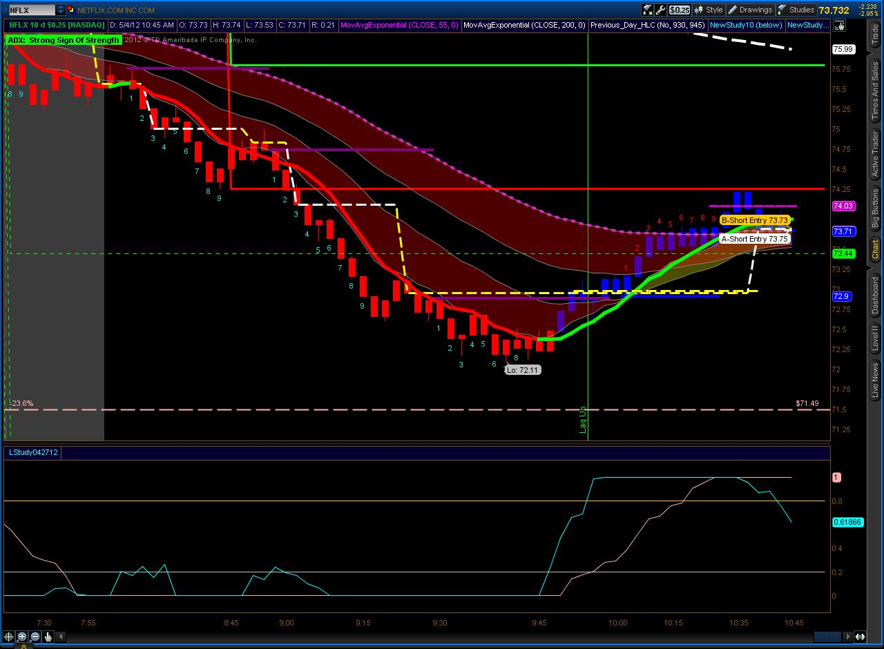Open the Style dropdown menu
The width and height of the screenshot is (884, 649).
[x=709, y=10]
